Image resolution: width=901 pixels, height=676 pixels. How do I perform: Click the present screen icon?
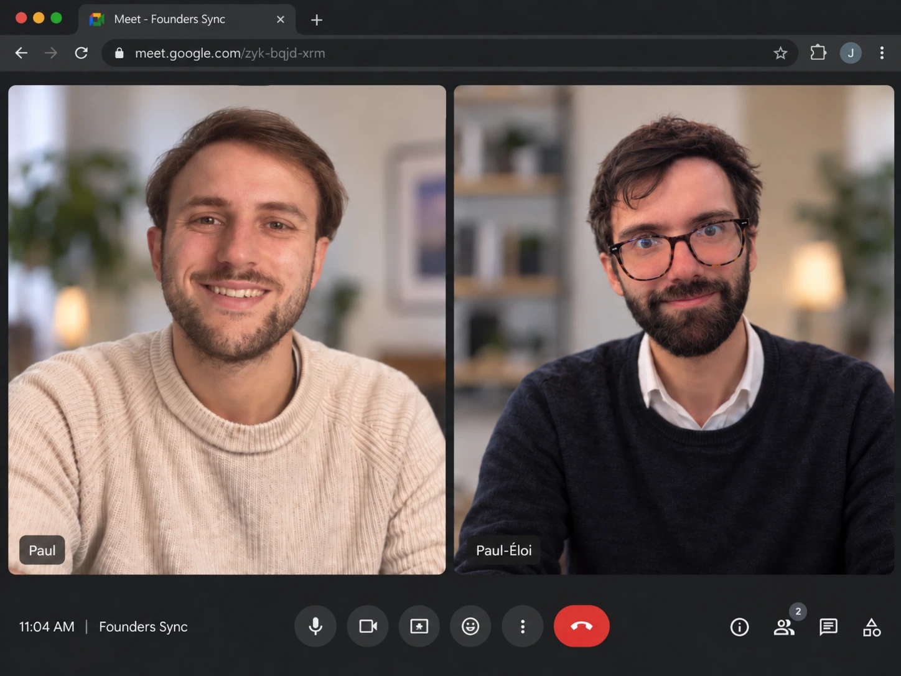[x=419, y=626]
